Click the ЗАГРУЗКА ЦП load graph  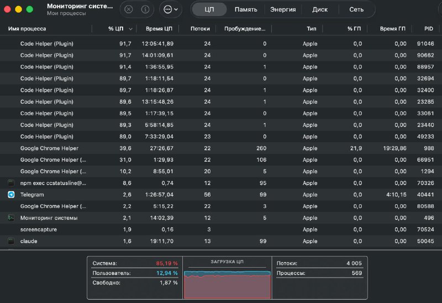[227, 282]
